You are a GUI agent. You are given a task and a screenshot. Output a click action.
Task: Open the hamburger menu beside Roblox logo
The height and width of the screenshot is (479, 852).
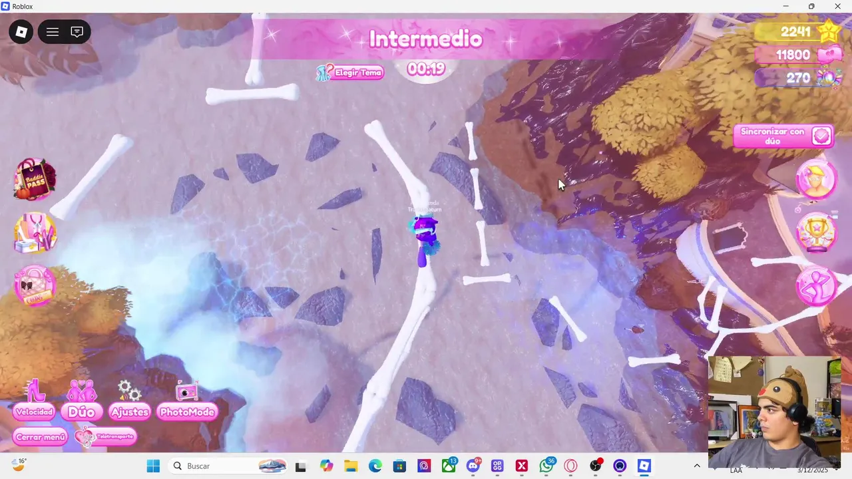point(53,31)
